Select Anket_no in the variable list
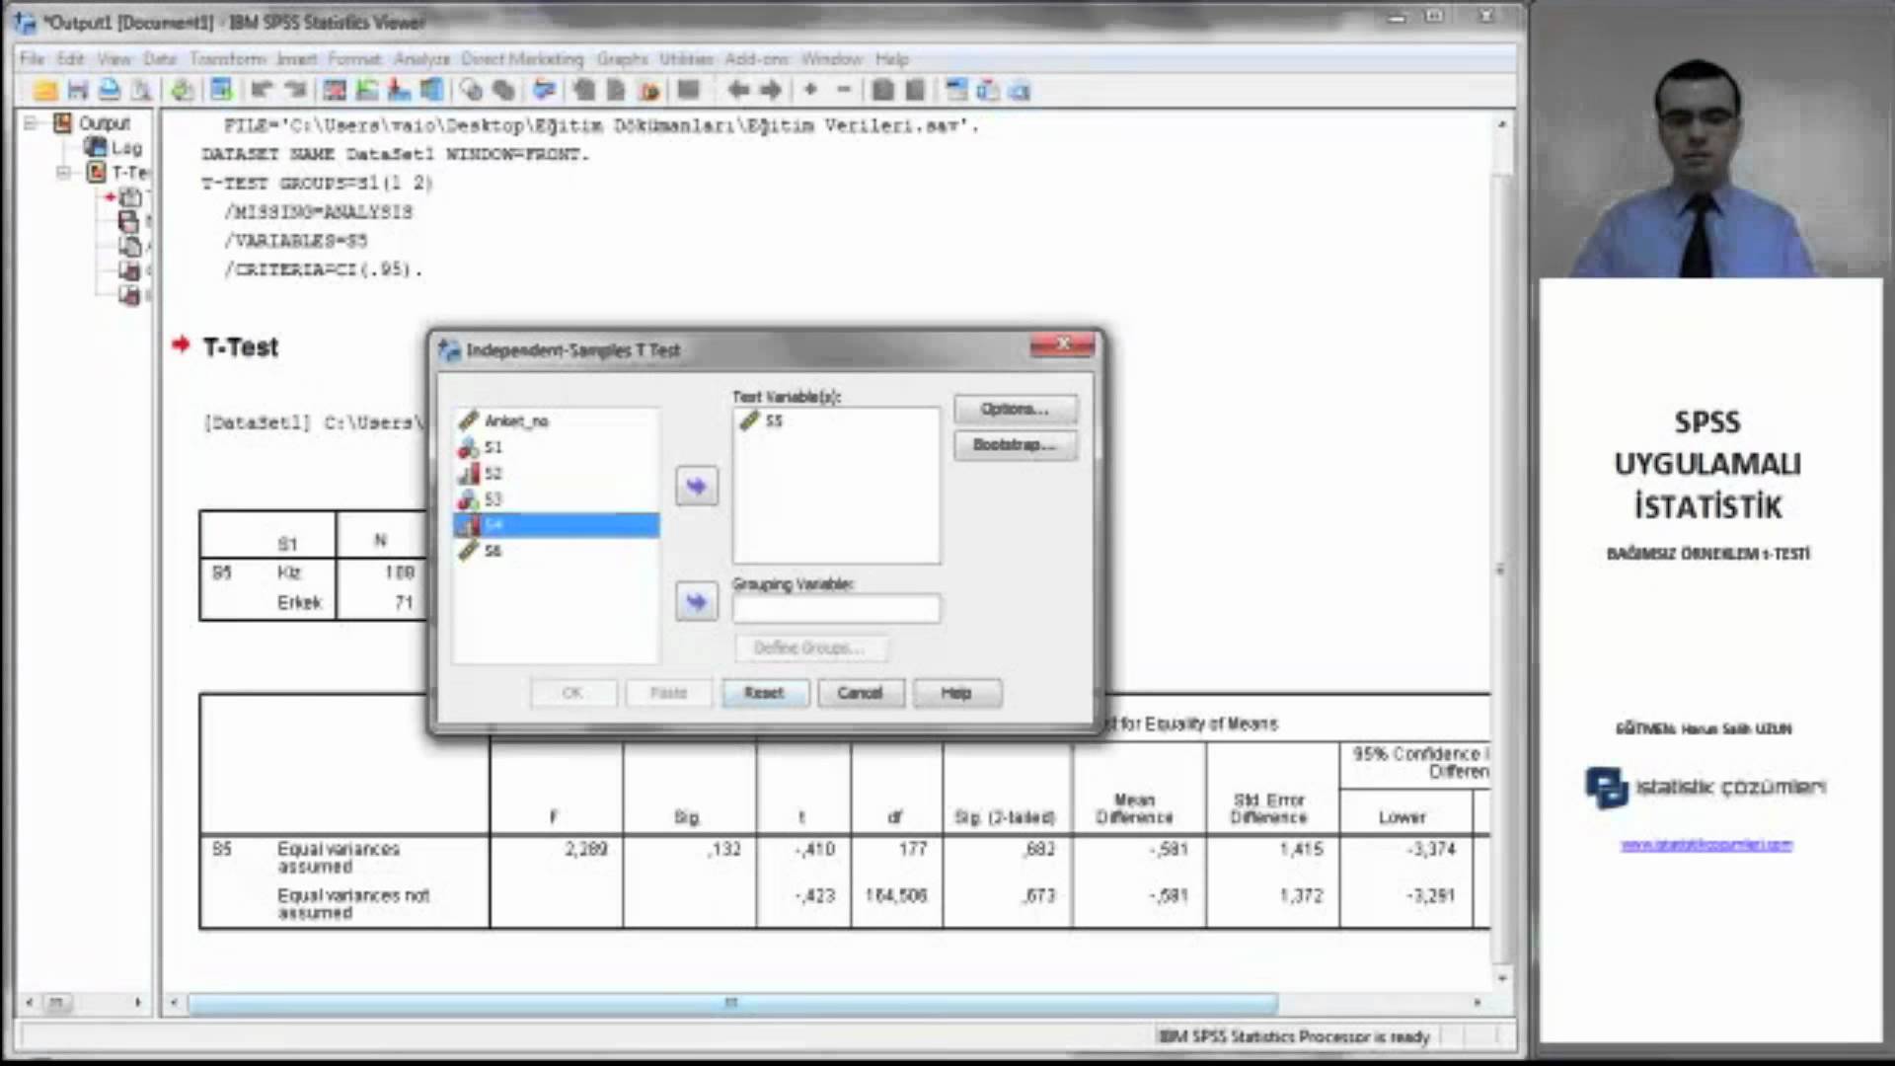Screen dimensions: 1895x1066 tap(556, 421)
